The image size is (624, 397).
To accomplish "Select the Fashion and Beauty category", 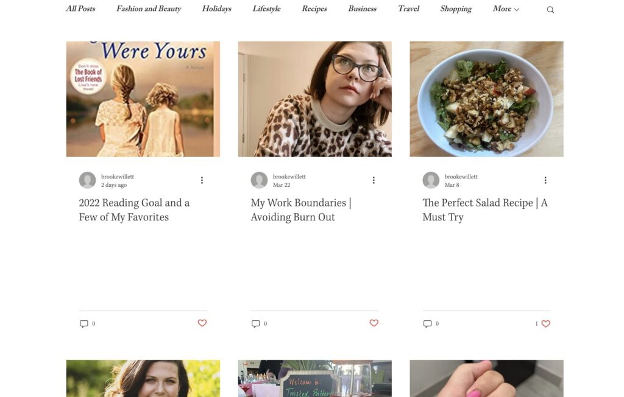I will [x=149, y=9].
